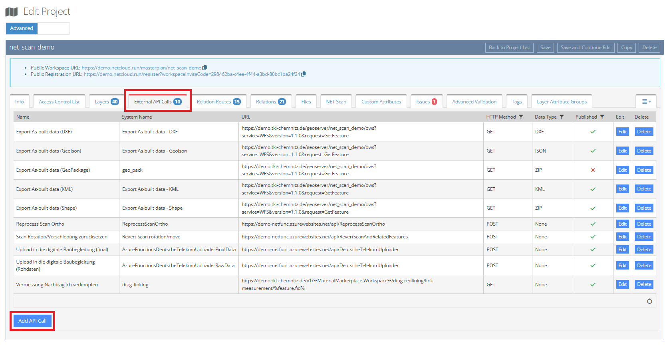Open the Issues tab
The width and height of the screenshot is (669, 345).
pos(426,102)
